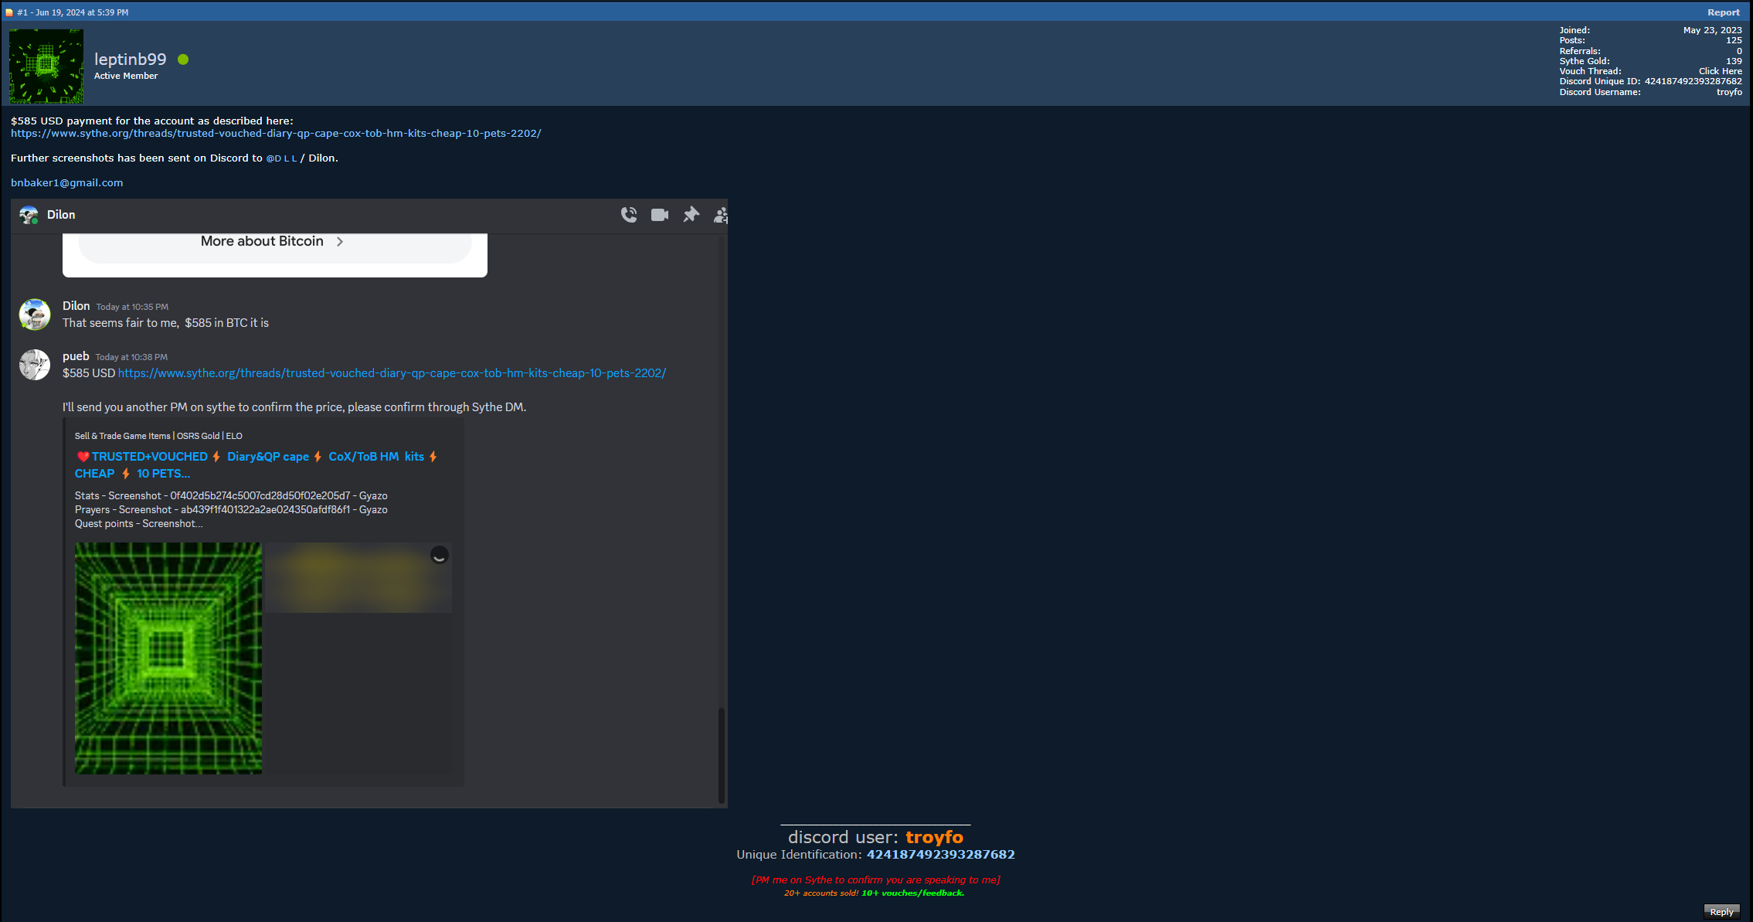This screenshot has width=1753, height=922.
Task: Click the bnbaker1@gmail.com email link
Action: (66, 183)
